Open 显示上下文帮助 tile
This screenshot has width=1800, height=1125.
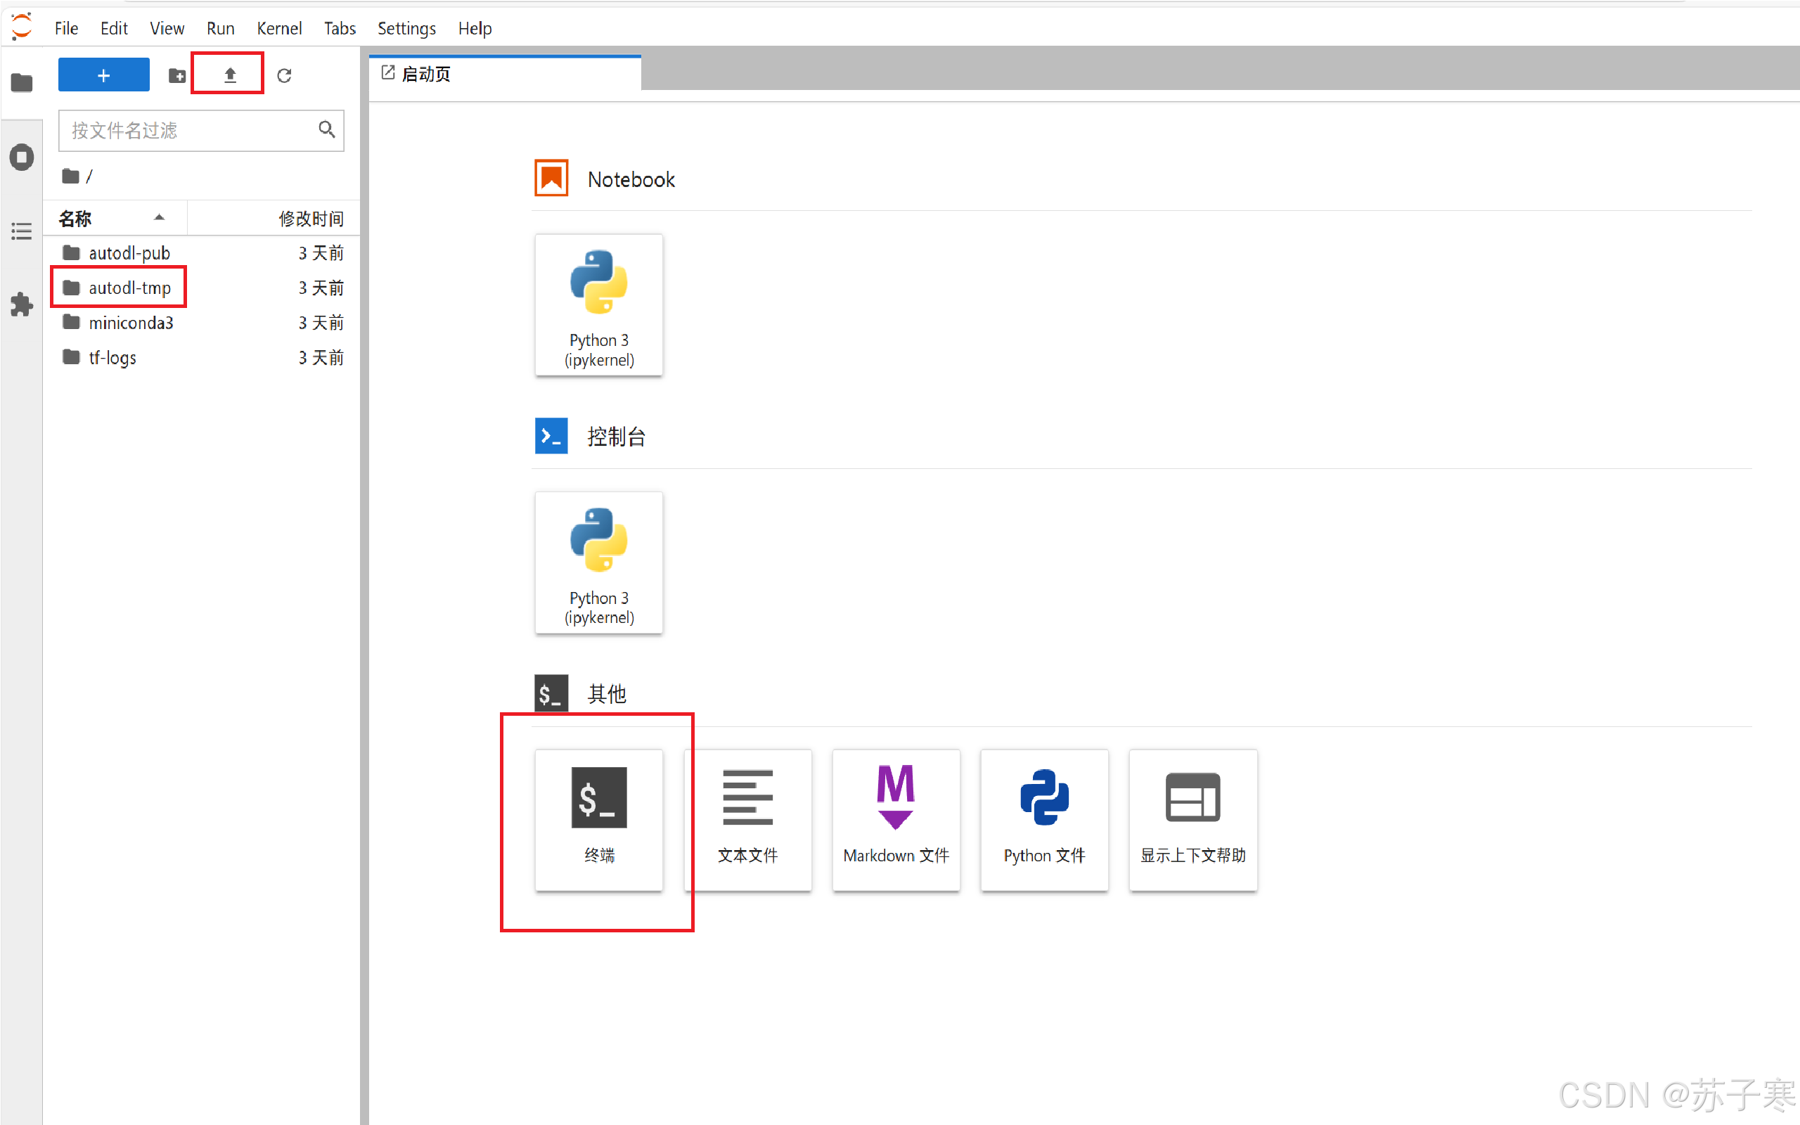pos(1192,819)
